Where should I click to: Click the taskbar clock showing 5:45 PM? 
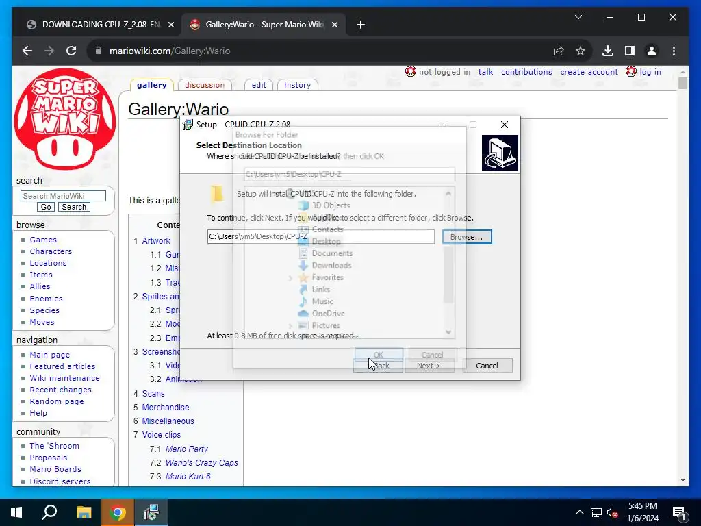643,512
